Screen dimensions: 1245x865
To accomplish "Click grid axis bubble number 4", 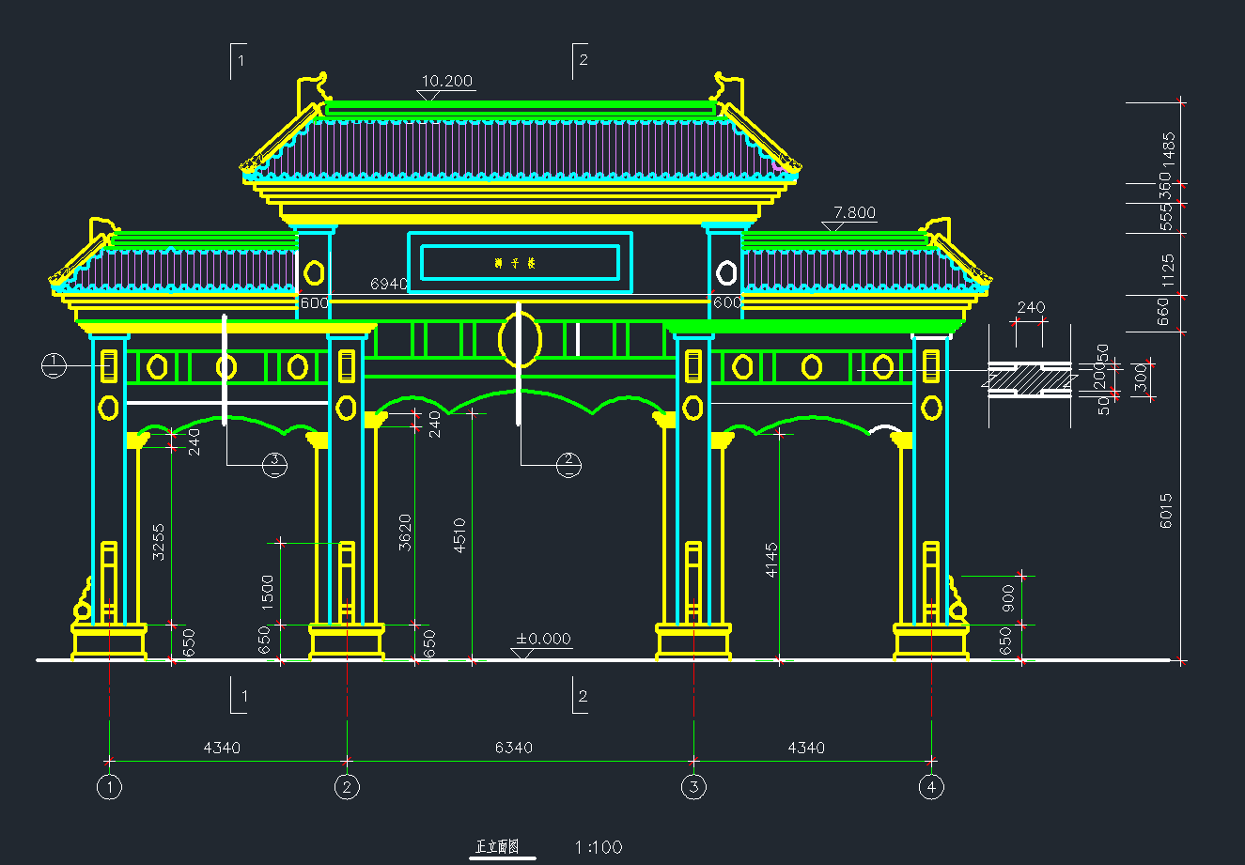I will click(931, 787).
